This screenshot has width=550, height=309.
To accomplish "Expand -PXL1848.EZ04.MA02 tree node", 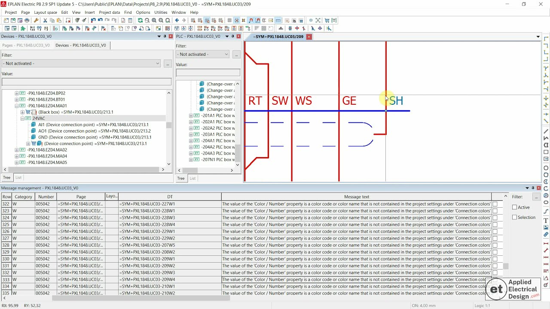I will (17, 150).
